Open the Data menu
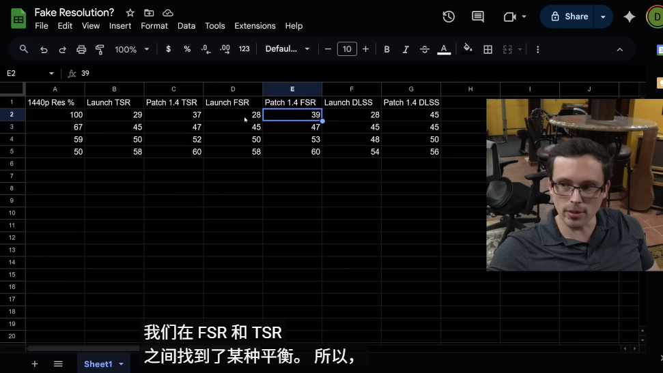 click(x=186, y=26)
